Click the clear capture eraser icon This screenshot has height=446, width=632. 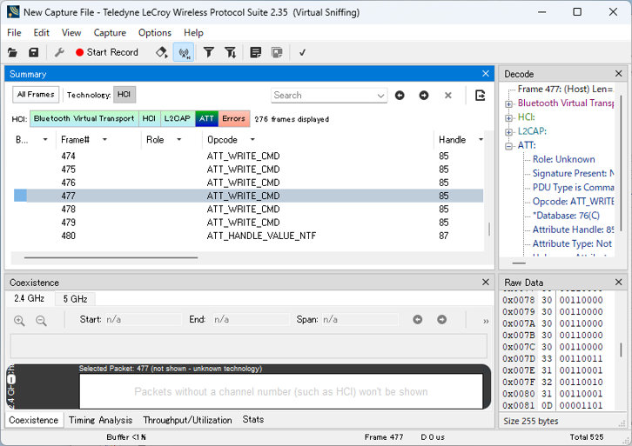point(161,52)
